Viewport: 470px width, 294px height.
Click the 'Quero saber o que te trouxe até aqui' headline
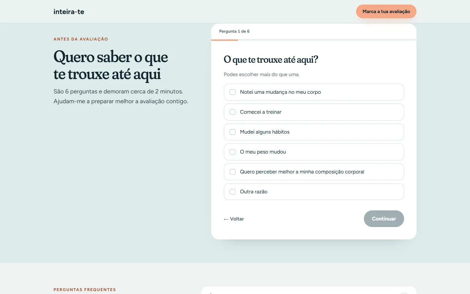coord(111,65)
